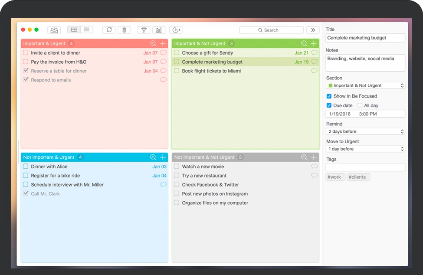Open the Move to Urgent dropdown
Viewport: 423px width, 275px height.
[365, 149]
